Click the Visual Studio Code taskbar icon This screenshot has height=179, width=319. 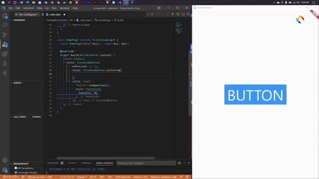(x=126, y=2)
